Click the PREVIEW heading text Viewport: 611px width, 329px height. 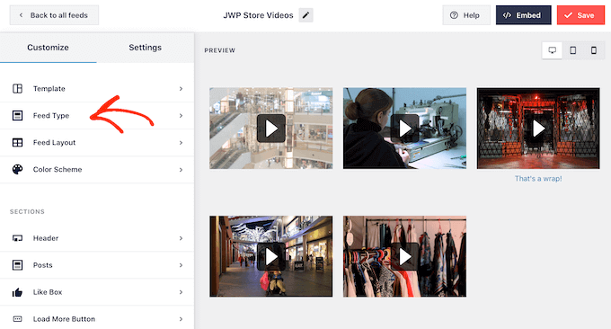(220, 50)
